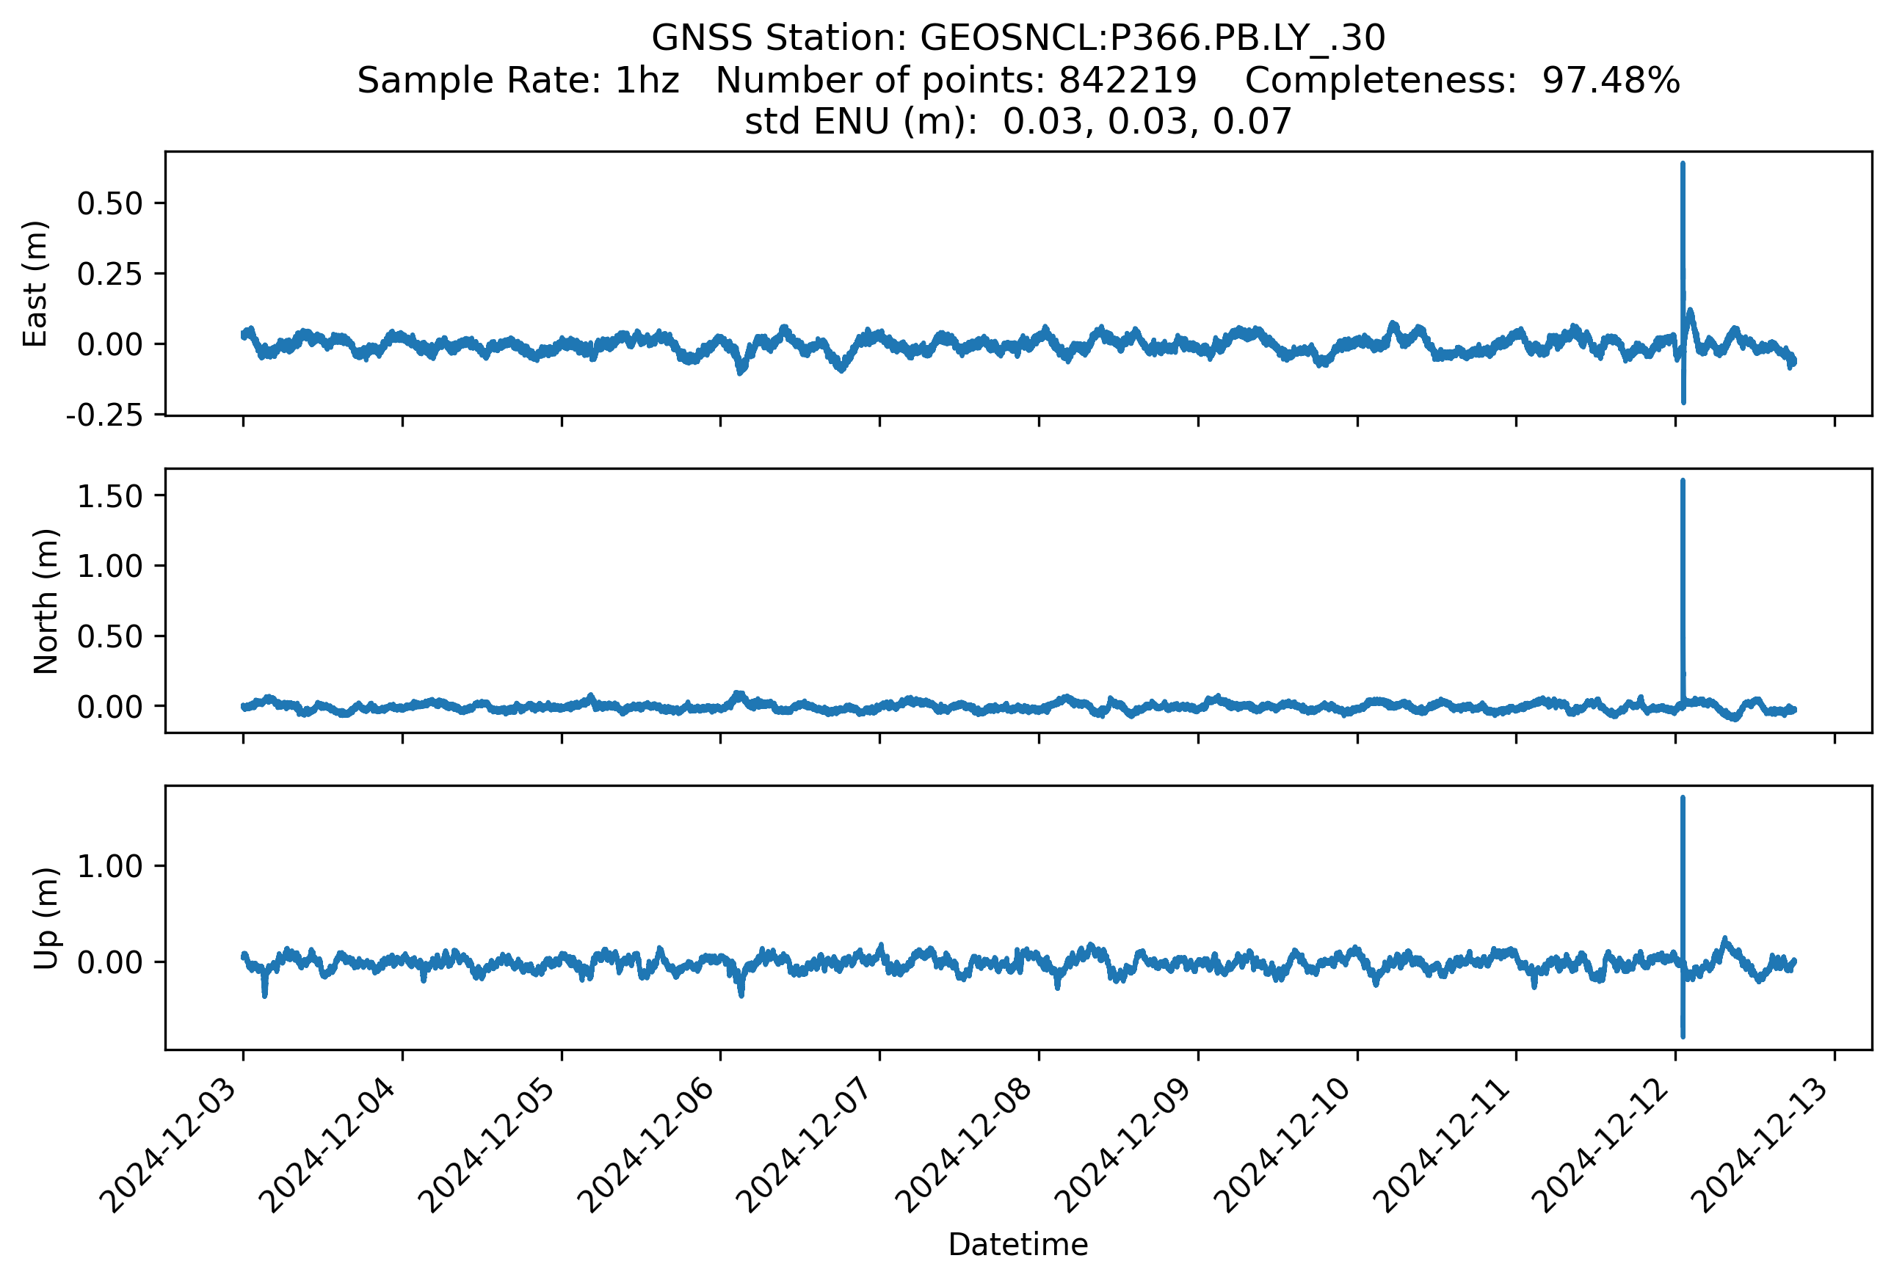
Task: Click the 1.00 tick on Up axis
Action: click(110, 866)
